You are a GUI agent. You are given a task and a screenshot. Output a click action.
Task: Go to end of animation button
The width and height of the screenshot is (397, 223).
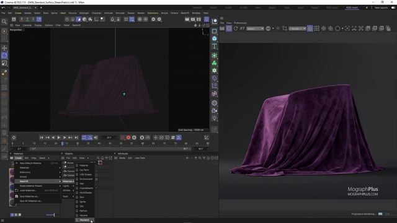click(76, 138)
